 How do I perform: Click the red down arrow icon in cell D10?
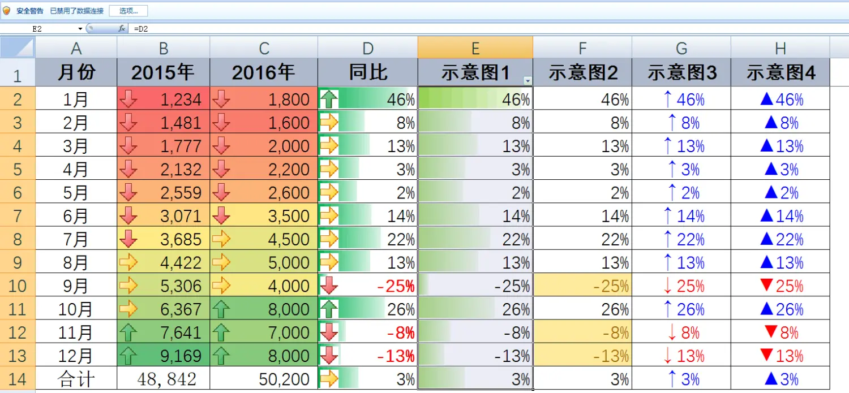[329, 286]
